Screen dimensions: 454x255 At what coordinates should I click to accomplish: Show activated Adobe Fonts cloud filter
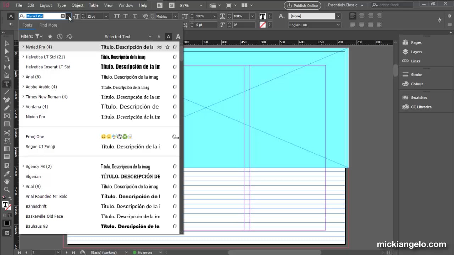pyautogui.click(x=70, y=36)
